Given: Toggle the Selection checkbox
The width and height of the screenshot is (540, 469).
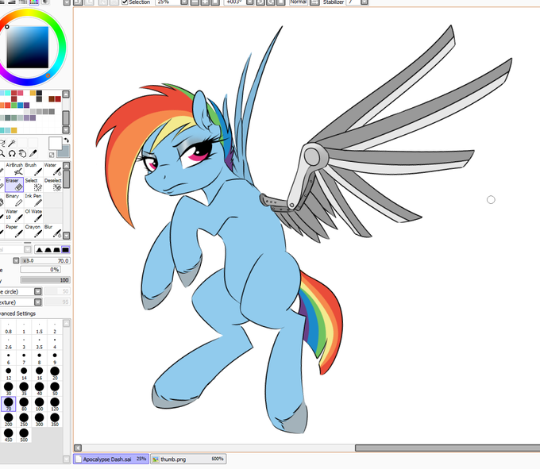Looking at the screenshot, I should pos(125,2).
